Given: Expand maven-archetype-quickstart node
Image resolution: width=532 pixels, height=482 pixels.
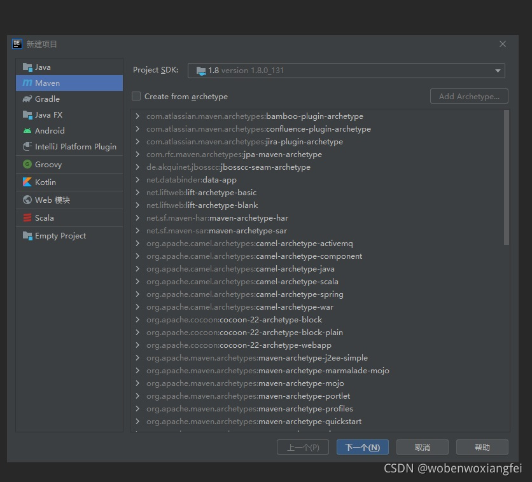Looking at the screenshot, I should [x=137, y=422].
